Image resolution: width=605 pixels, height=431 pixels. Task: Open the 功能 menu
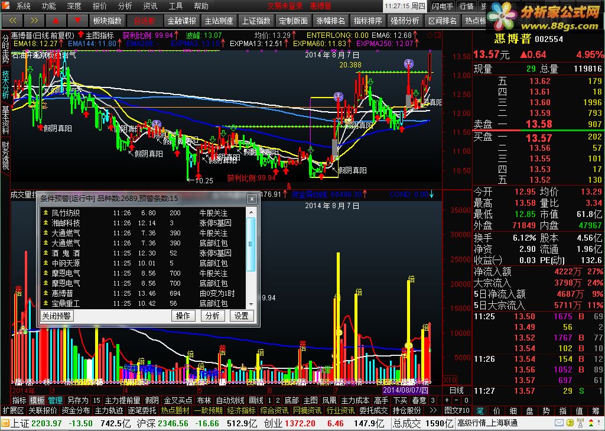[x=48, y=6]
